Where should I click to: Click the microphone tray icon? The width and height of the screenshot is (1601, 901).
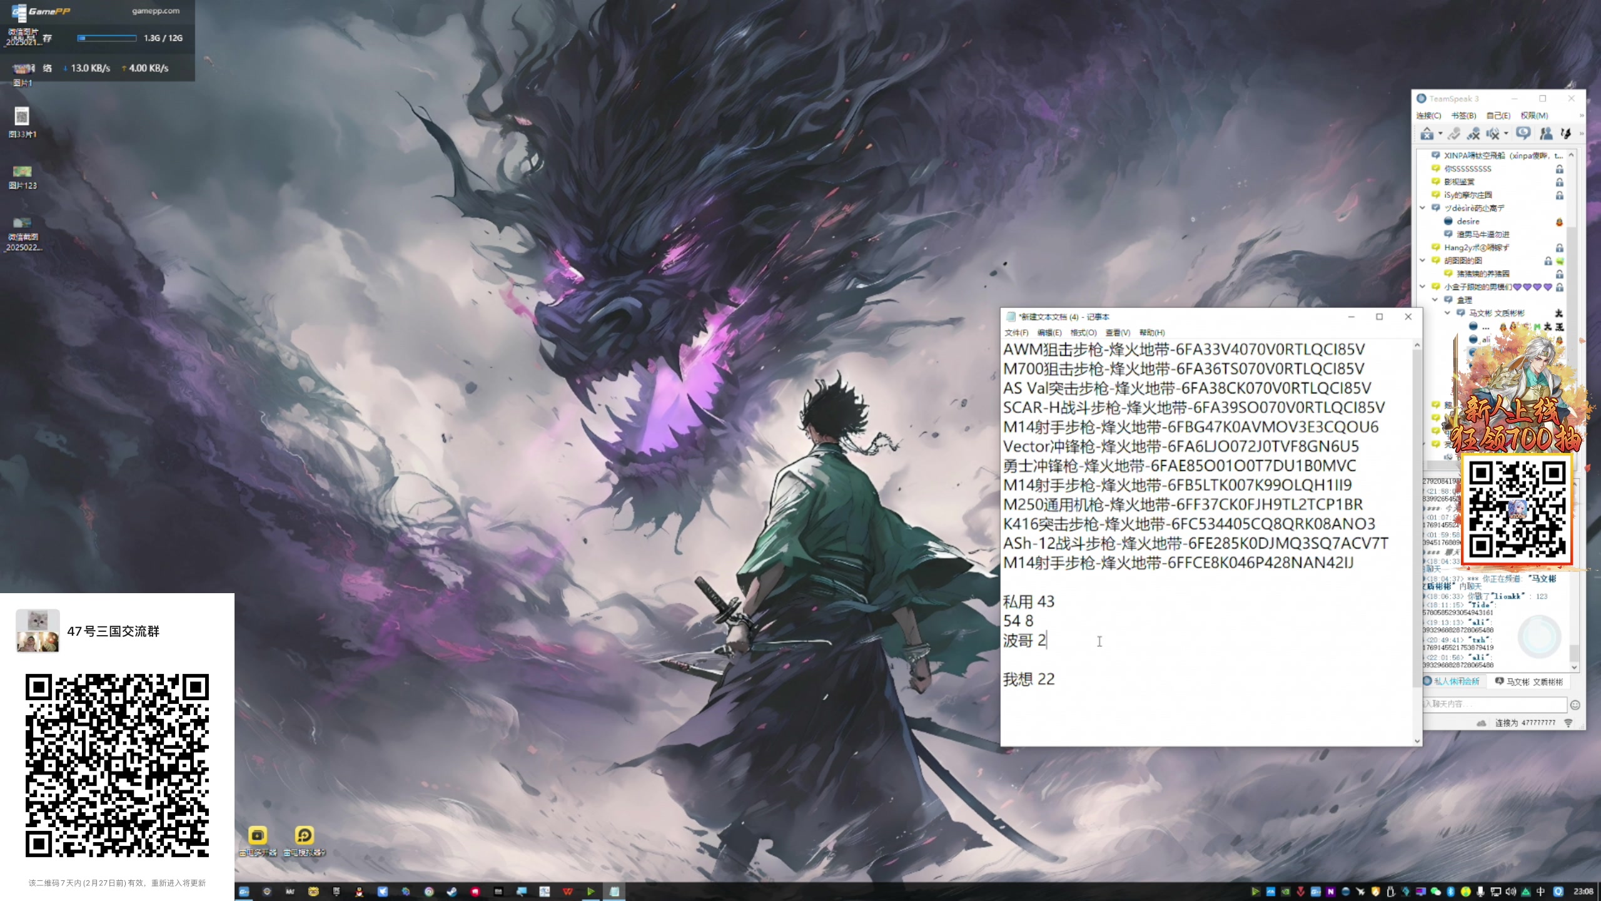tap(1480, 892)
